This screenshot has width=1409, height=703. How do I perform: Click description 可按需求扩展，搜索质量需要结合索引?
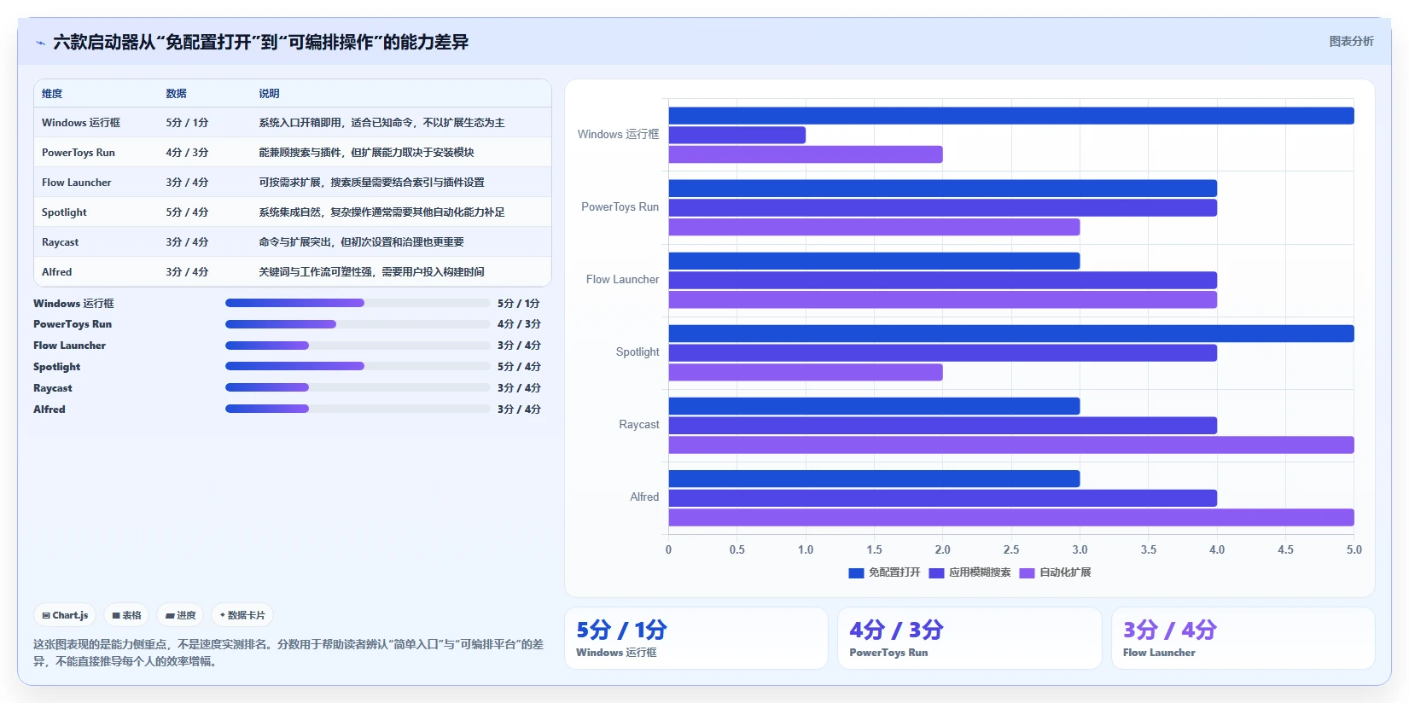[371, 183]
